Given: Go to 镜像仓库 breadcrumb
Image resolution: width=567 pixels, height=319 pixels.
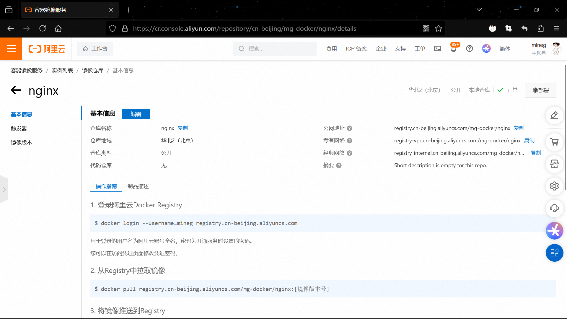Looking at the screenshot, I should point(93,71).
